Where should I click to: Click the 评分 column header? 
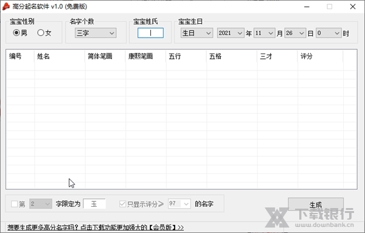point(321,56)
